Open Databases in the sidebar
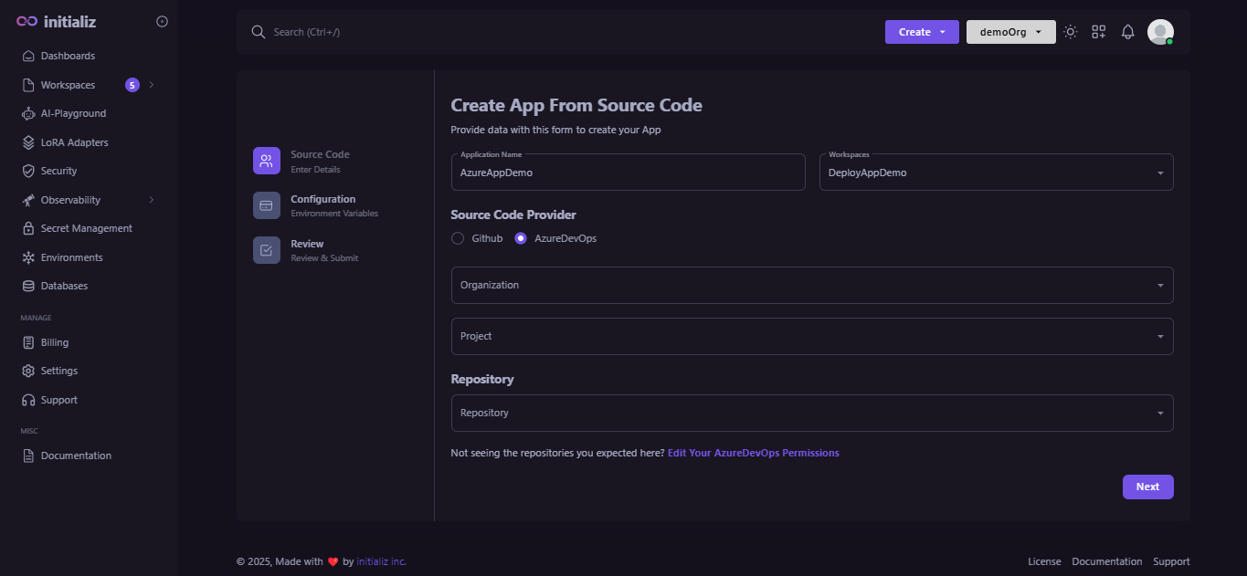Image resolution: width=1247 pixels, height=576 pixels. coord(64,286)
